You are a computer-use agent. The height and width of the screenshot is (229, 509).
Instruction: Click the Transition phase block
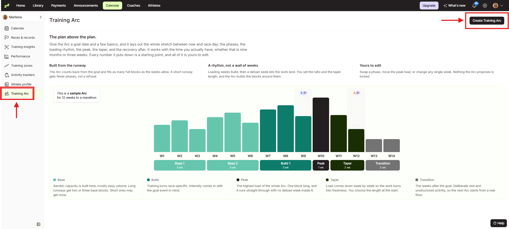coord(383,165)
